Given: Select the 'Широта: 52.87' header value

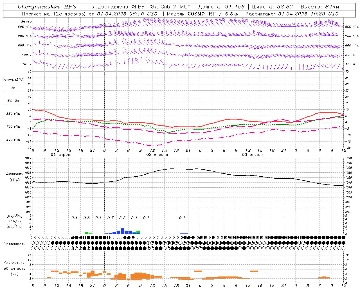Looking at the screenshot, I should coord(273,7).
